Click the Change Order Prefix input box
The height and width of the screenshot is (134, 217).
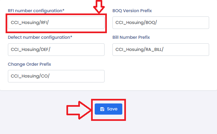pos(56,76)
